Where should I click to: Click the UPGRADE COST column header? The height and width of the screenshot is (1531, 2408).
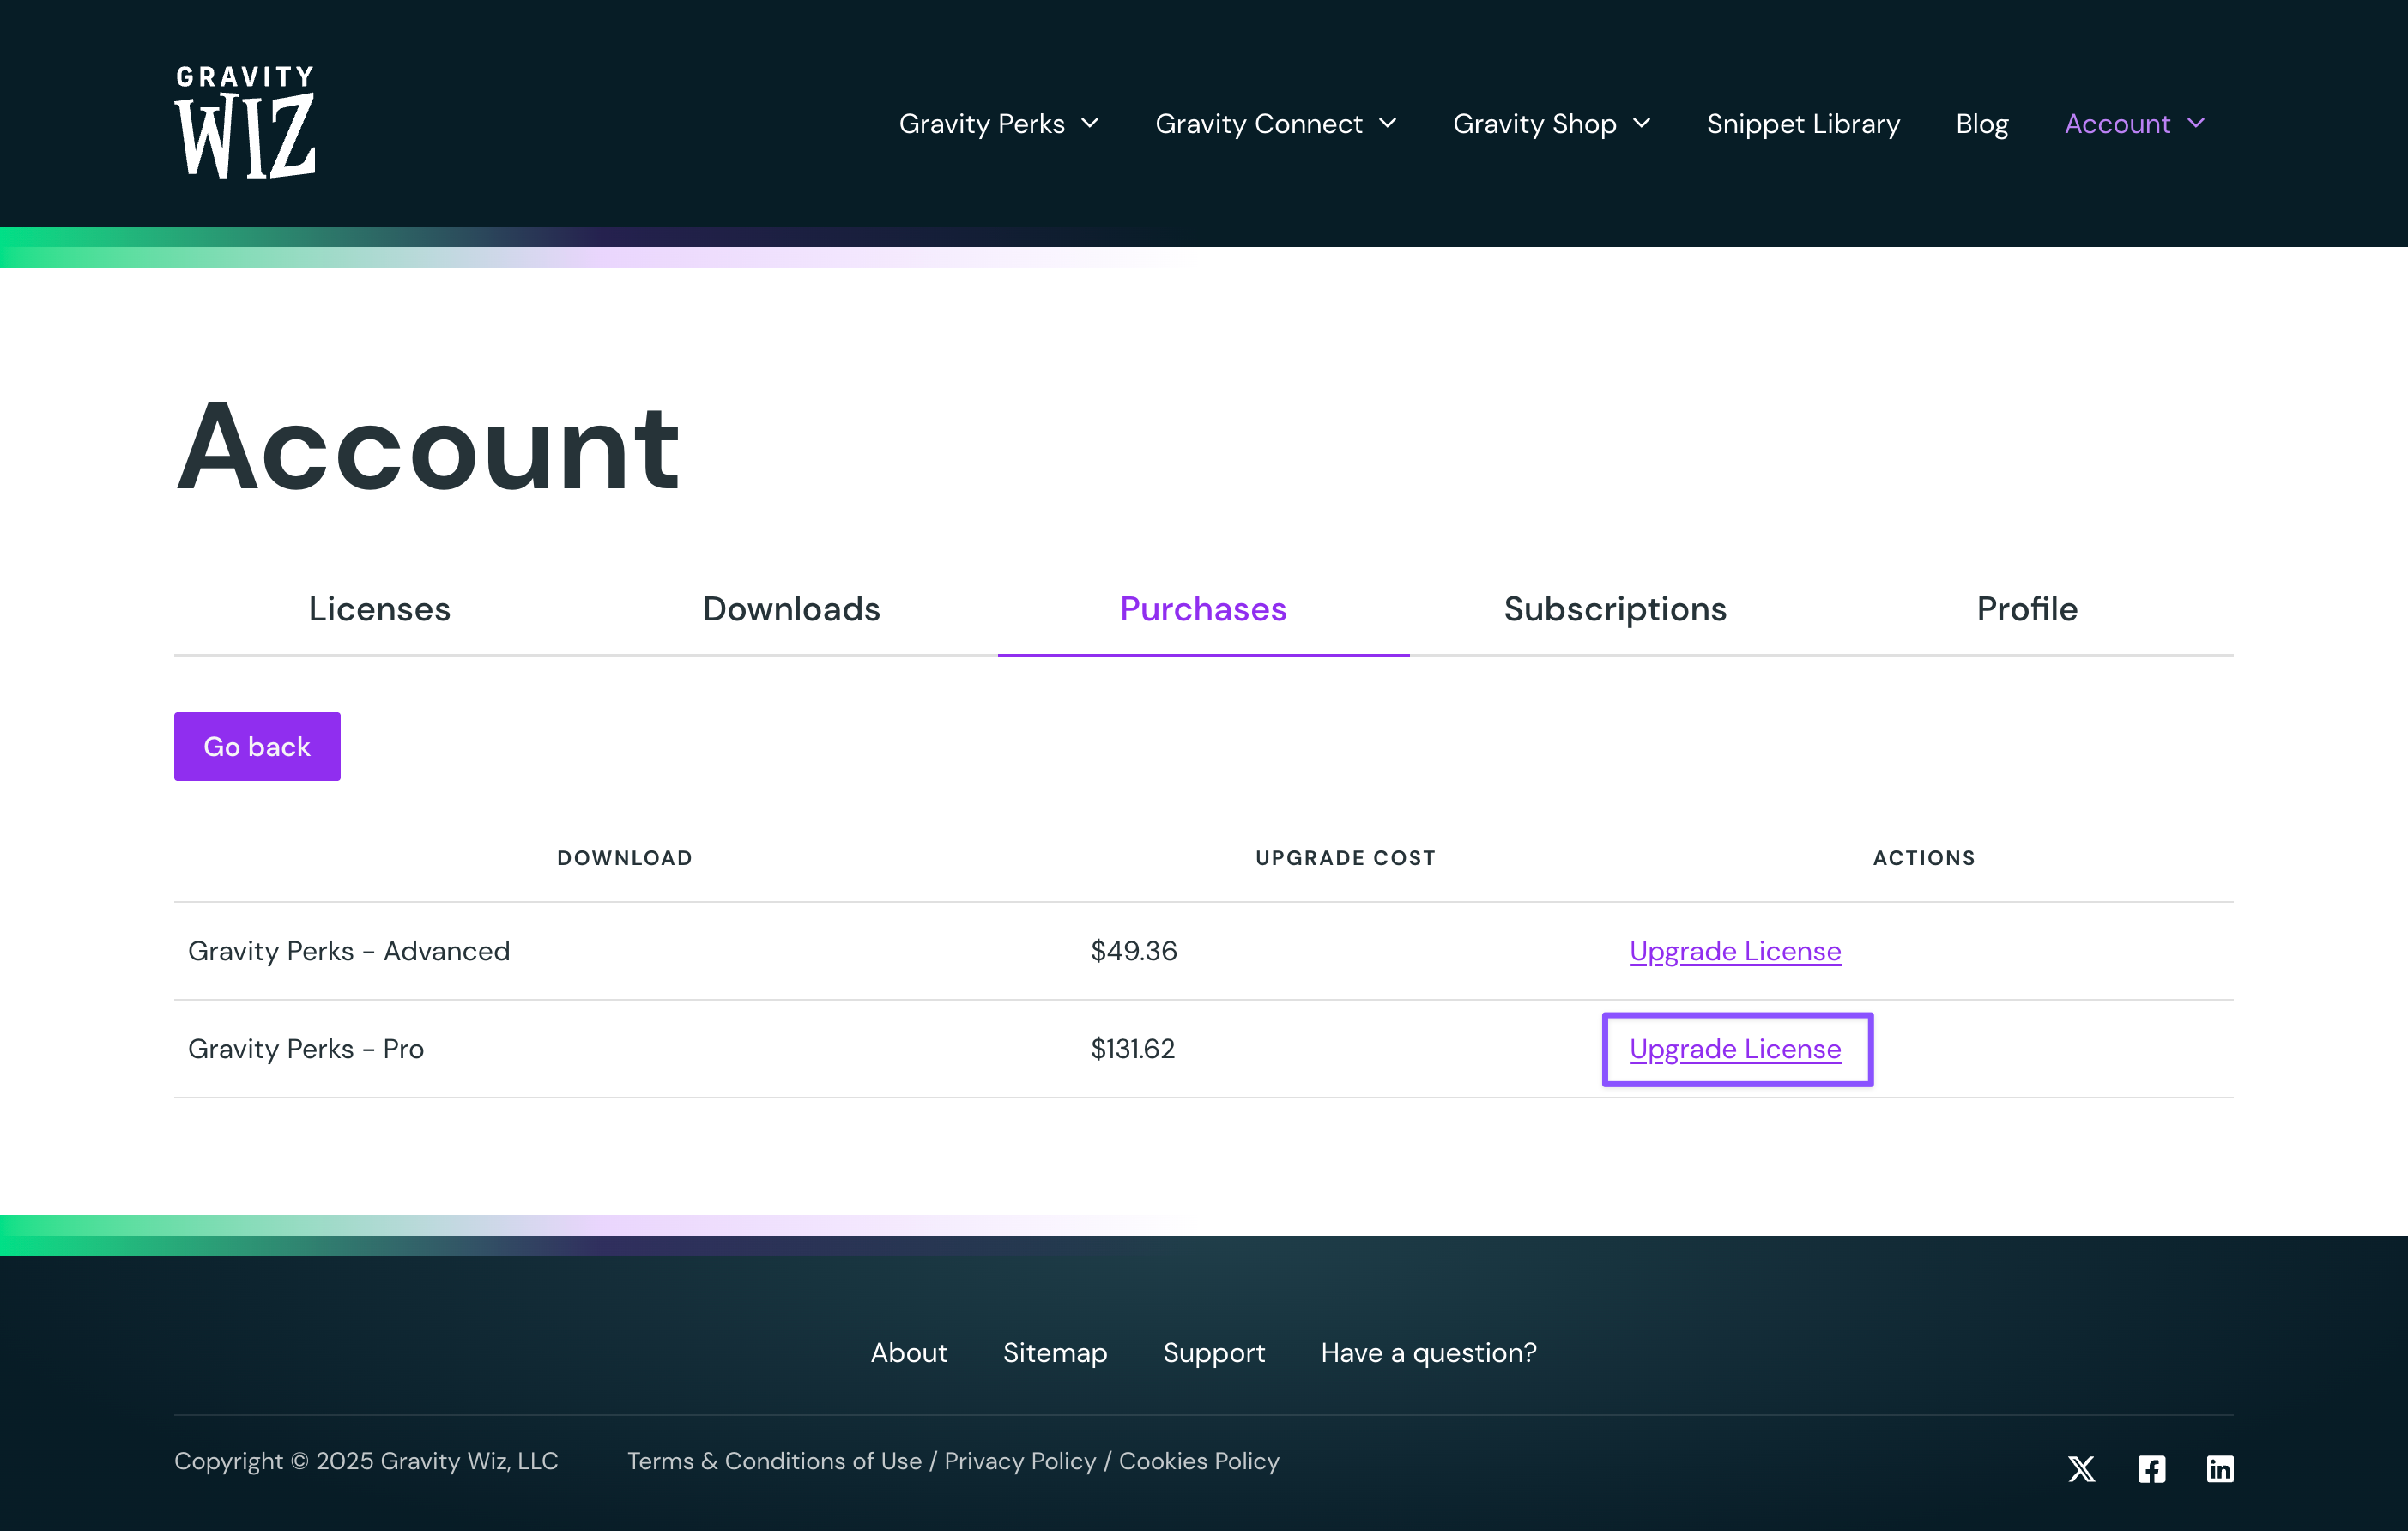[x=1345, y=858]
